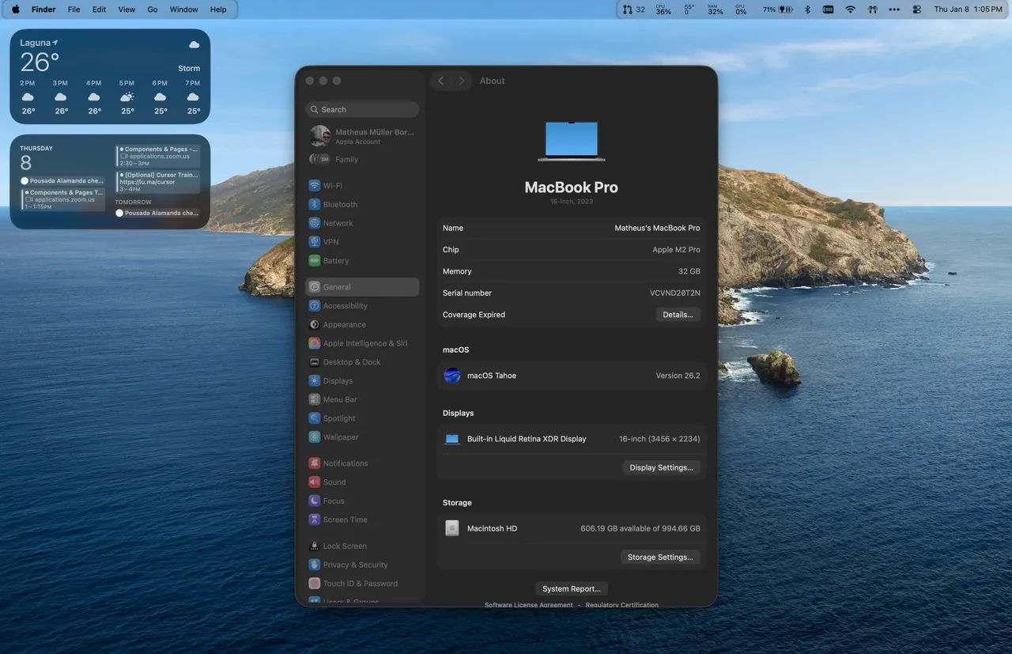Click the forward navigation chevron
The width and height of the screenshot is (1012, 654).
(462, 81)
